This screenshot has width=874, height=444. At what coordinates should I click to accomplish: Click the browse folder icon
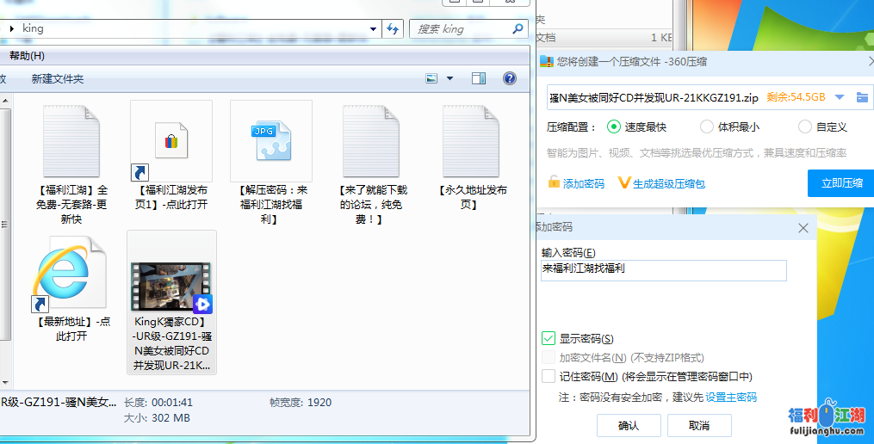[862, 97]
